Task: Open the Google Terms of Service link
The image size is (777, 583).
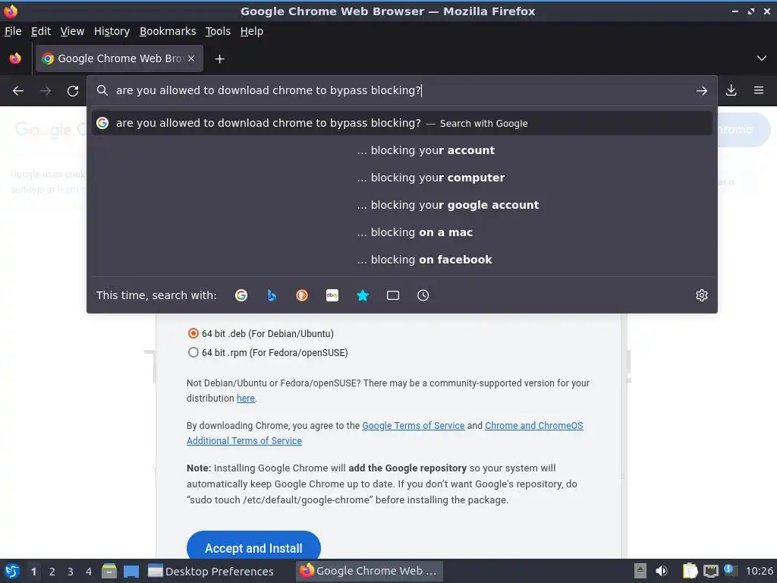Action: pos(414,425)
